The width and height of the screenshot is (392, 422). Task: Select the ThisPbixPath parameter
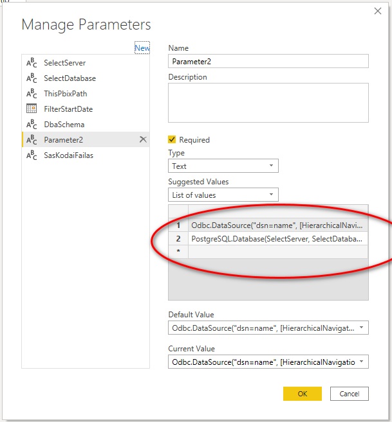click(x=86, y=93)
